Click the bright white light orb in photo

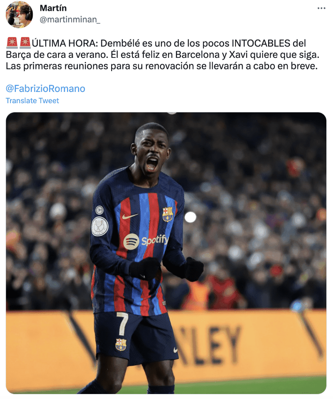coord(190,217)
